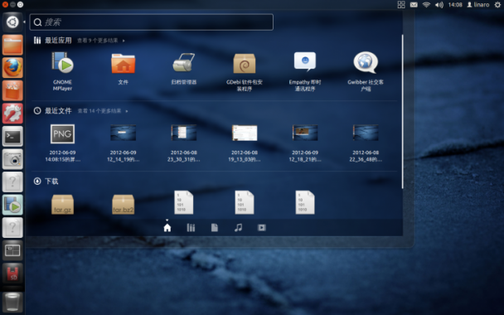Open the first binary file in downloads
Screen dimensions: 504x315
coord(183,202)
